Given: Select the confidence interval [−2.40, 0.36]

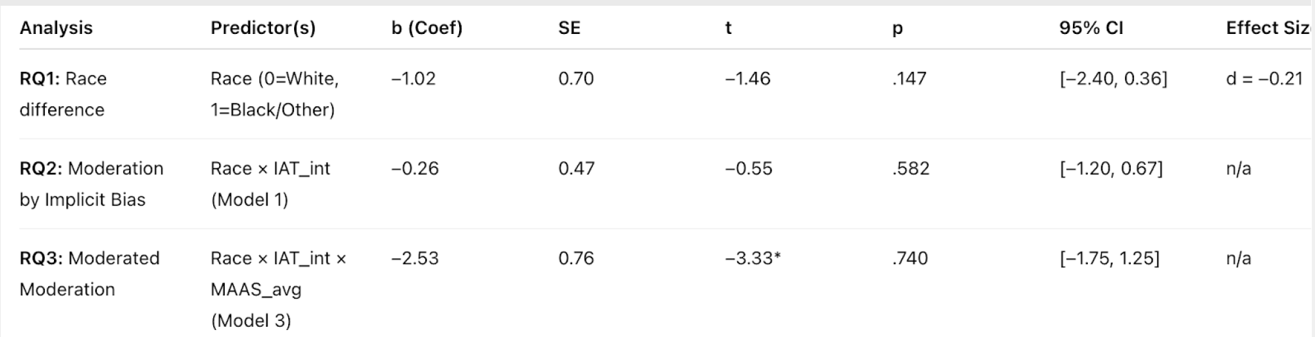Looking at the screenshot, I should (1113, 79).
